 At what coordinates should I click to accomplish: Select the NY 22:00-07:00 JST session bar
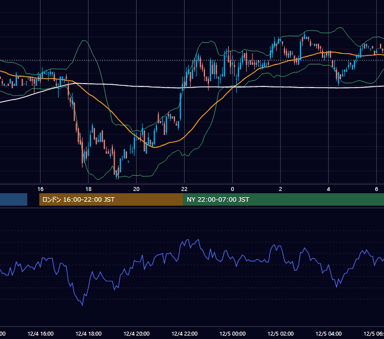tap(283, 199)
